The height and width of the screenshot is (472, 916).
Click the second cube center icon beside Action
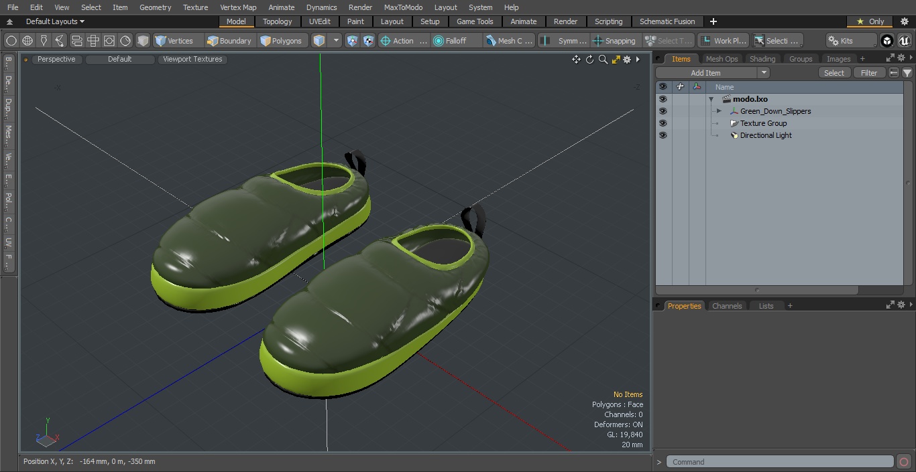coord(369,41)
